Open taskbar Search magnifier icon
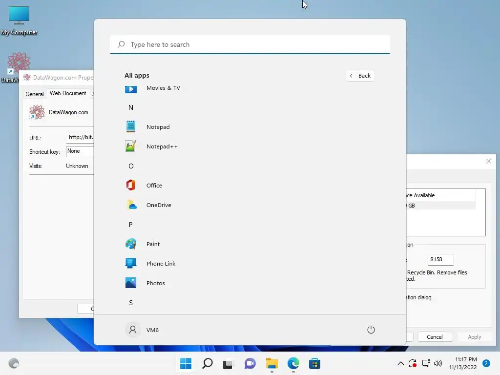This screenshot has width=500, height=375. point(207,363)
